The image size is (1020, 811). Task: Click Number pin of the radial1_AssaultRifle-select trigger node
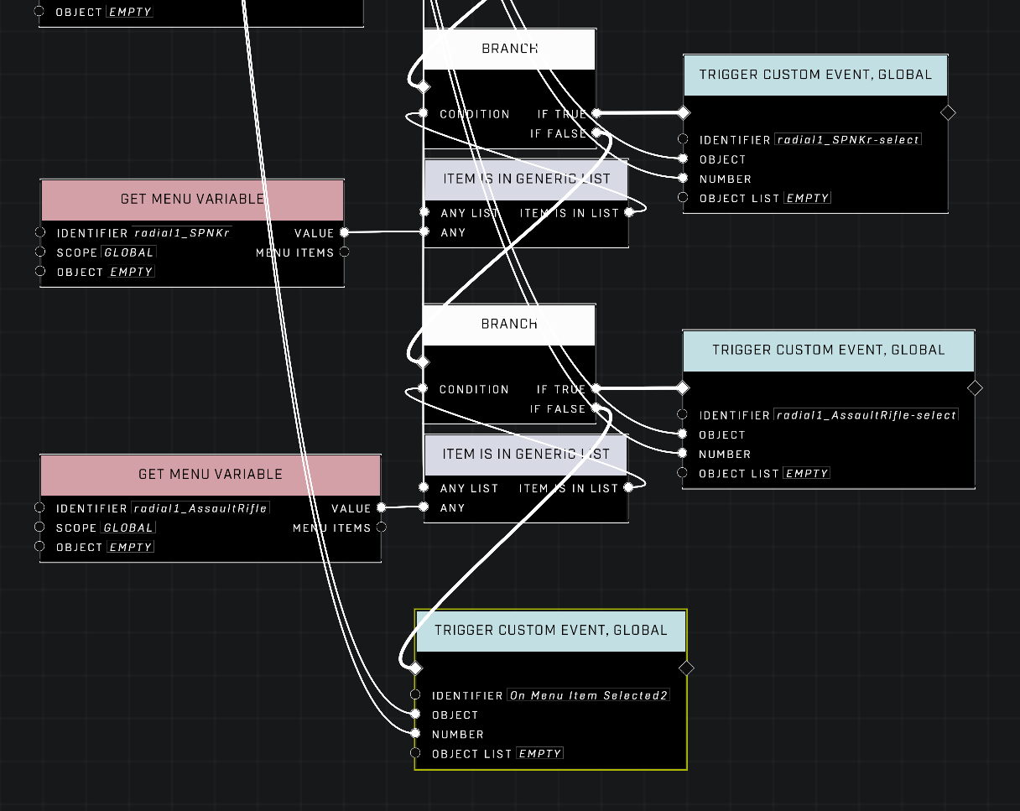683,453
